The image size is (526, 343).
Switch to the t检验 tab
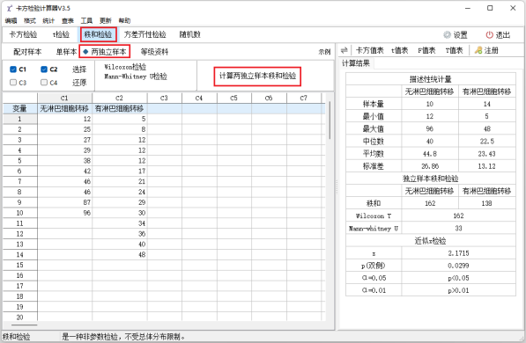[61, 34]
